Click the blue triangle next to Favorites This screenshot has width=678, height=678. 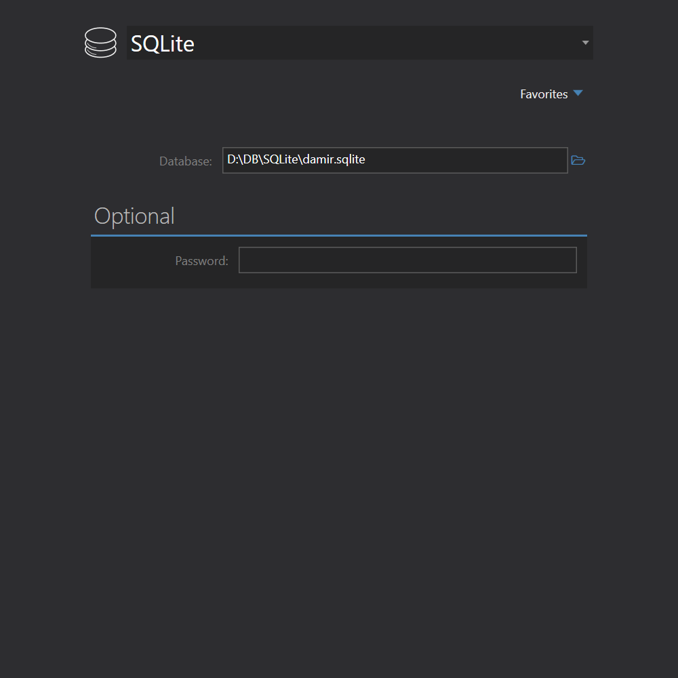tap(578, 94)
